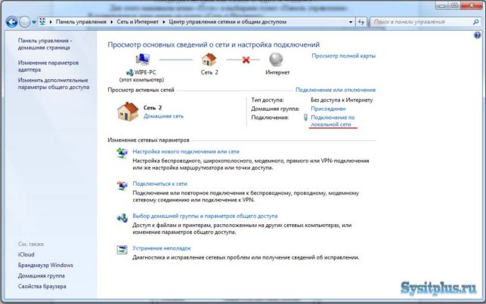Open 'Свойства браузера' in See also list
The height and width of the screenshot is (304, 486).
pyautogui.click(x=42, y=286)
